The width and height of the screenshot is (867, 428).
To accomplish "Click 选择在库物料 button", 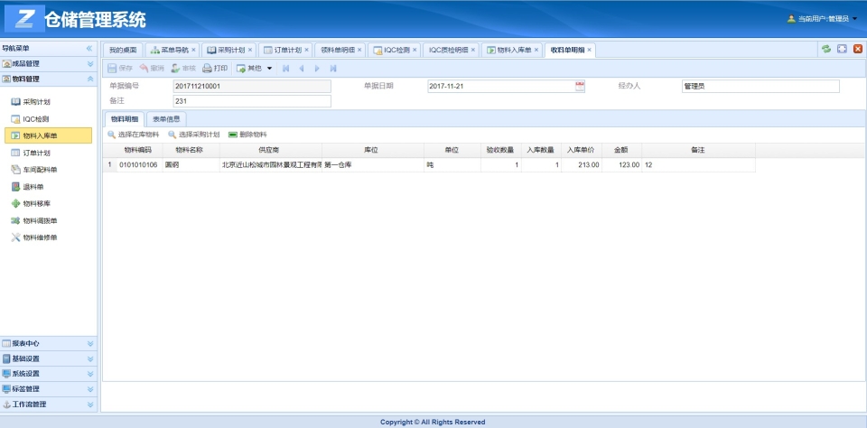I will tap(133, 134).
